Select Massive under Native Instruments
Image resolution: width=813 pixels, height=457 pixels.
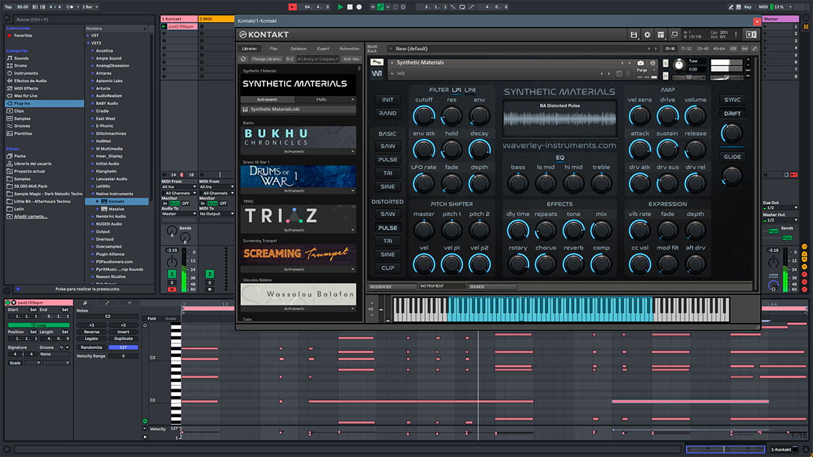117,209
